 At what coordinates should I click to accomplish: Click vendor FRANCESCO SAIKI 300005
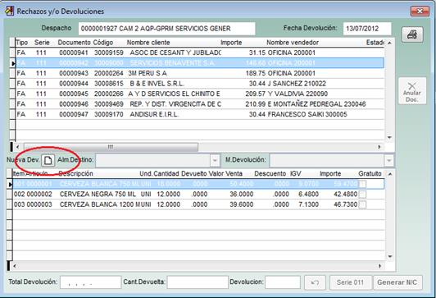coord(307,114)
